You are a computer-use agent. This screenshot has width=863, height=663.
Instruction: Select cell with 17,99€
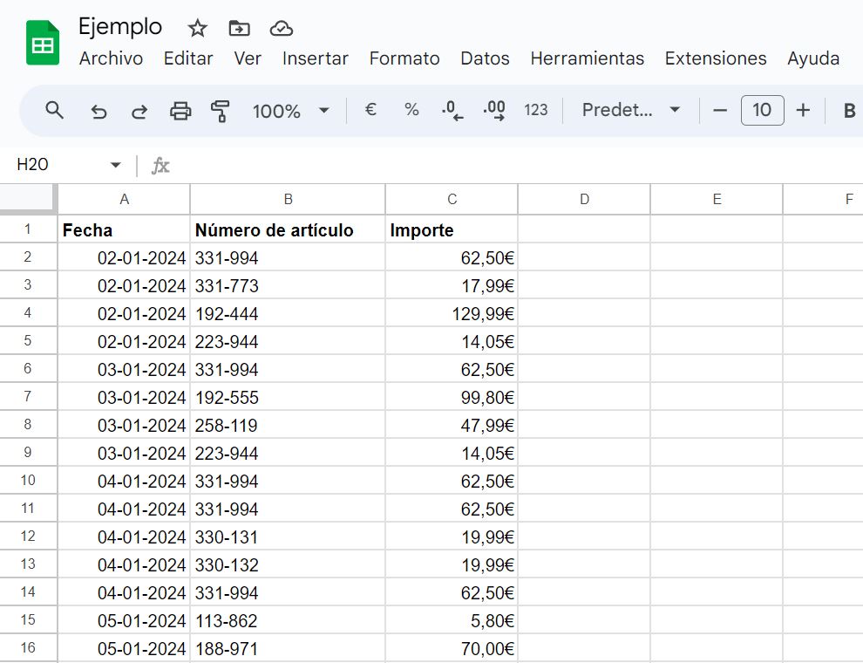(x=452, y=286)
